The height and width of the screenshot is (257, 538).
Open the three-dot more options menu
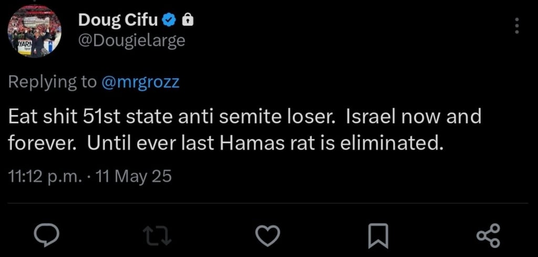[516, 26]
